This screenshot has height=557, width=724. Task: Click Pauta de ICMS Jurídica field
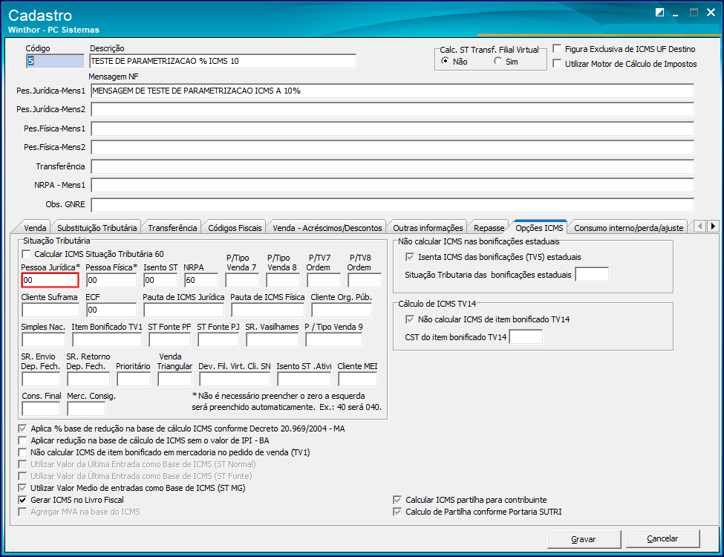[x=183, y=310]
